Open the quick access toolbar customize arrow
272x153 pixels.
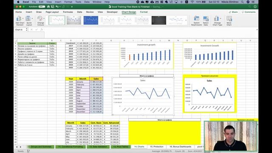pyautogui.click(x=72, y=7)
